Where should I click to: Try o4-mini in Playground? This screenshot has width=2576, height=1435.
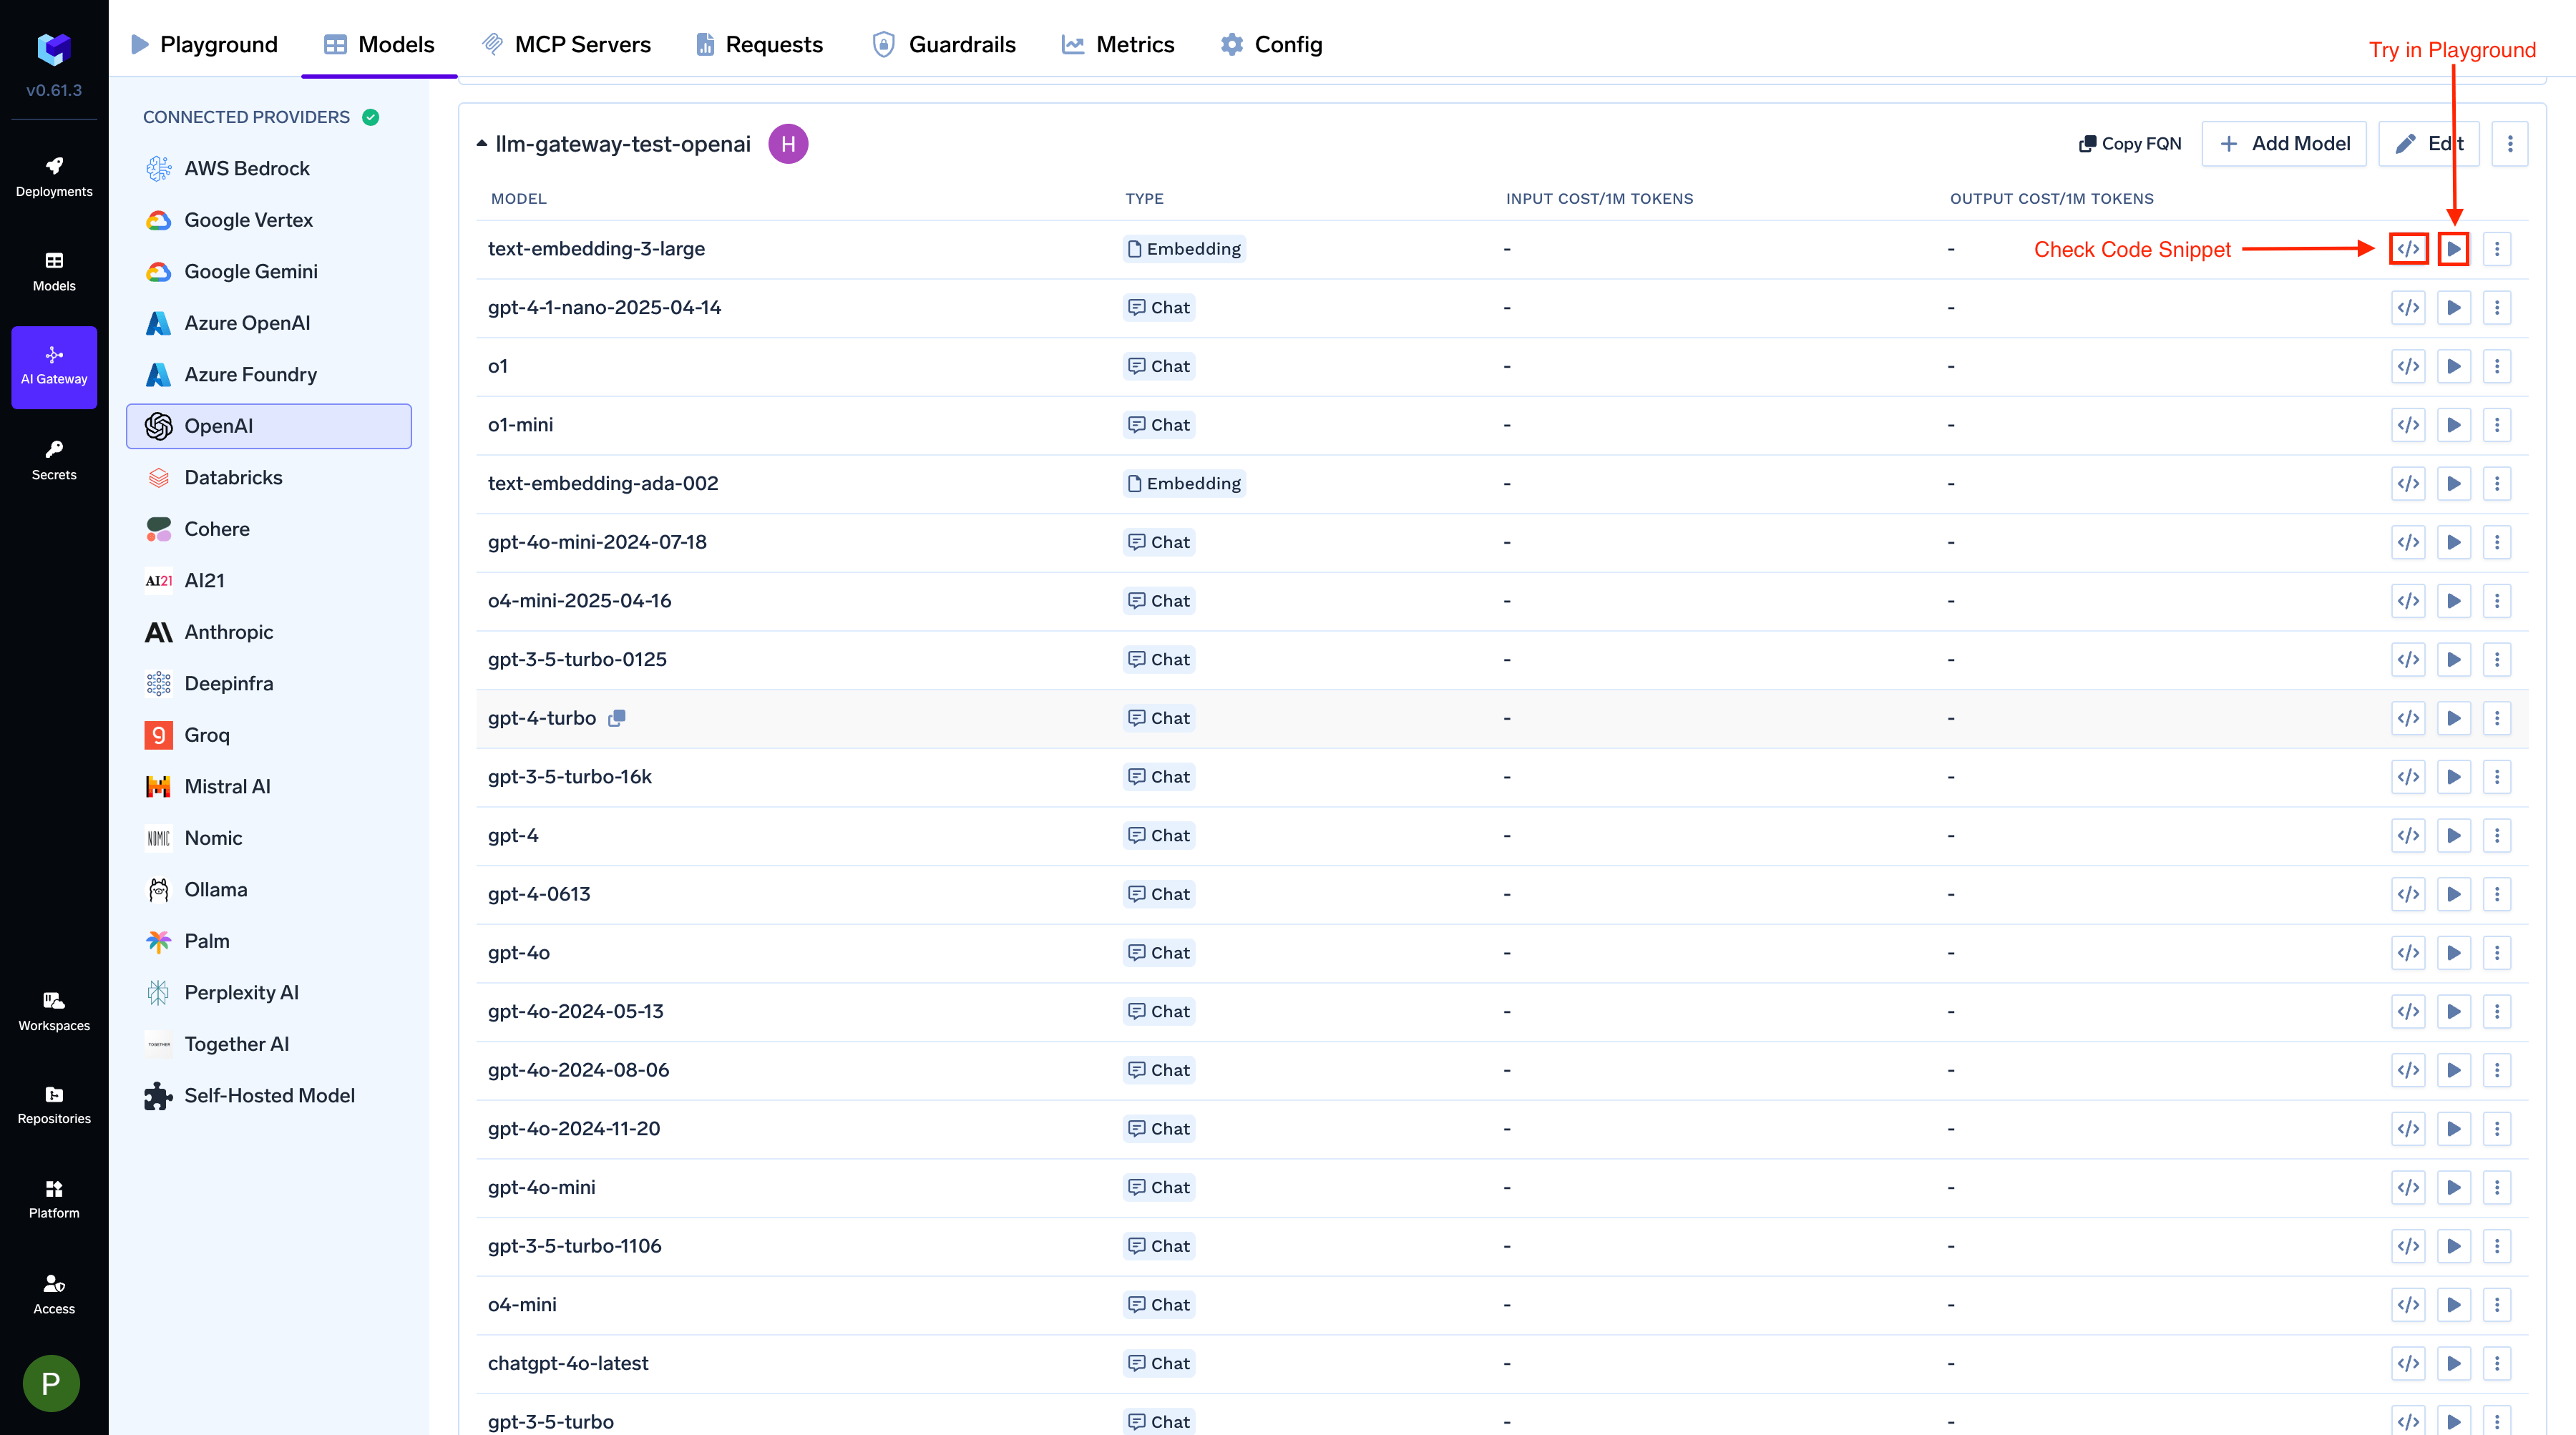pyautogui.click(x=2453, y=1304)
